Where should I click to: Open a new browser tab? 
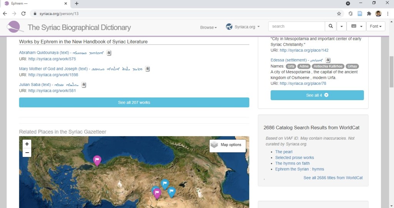tap(77, 3)
